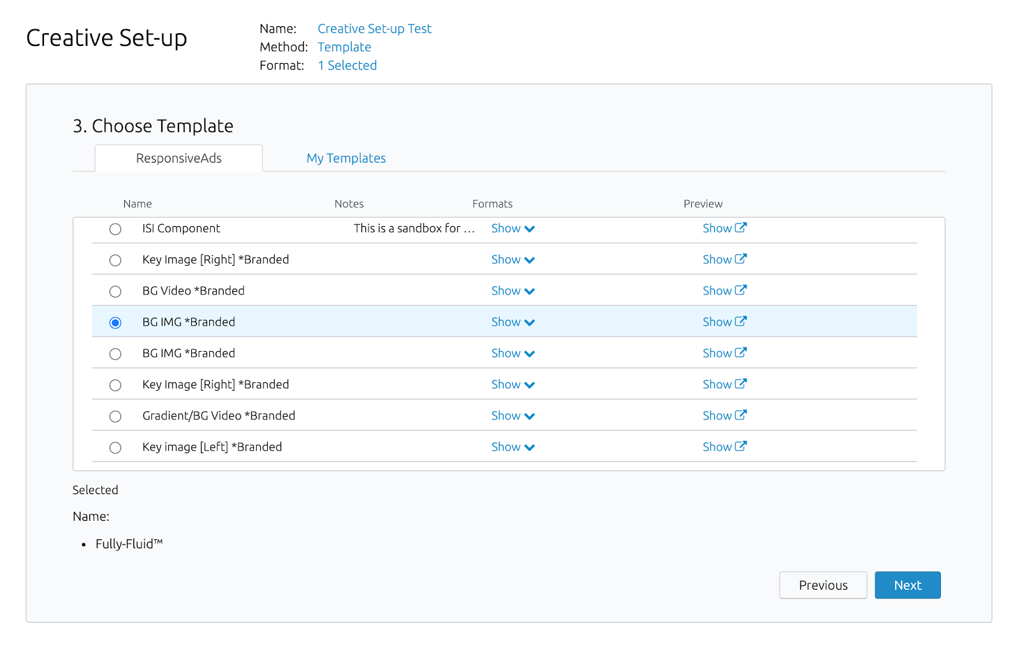
Task: Click the Template method link
Action: pos(344,47)
